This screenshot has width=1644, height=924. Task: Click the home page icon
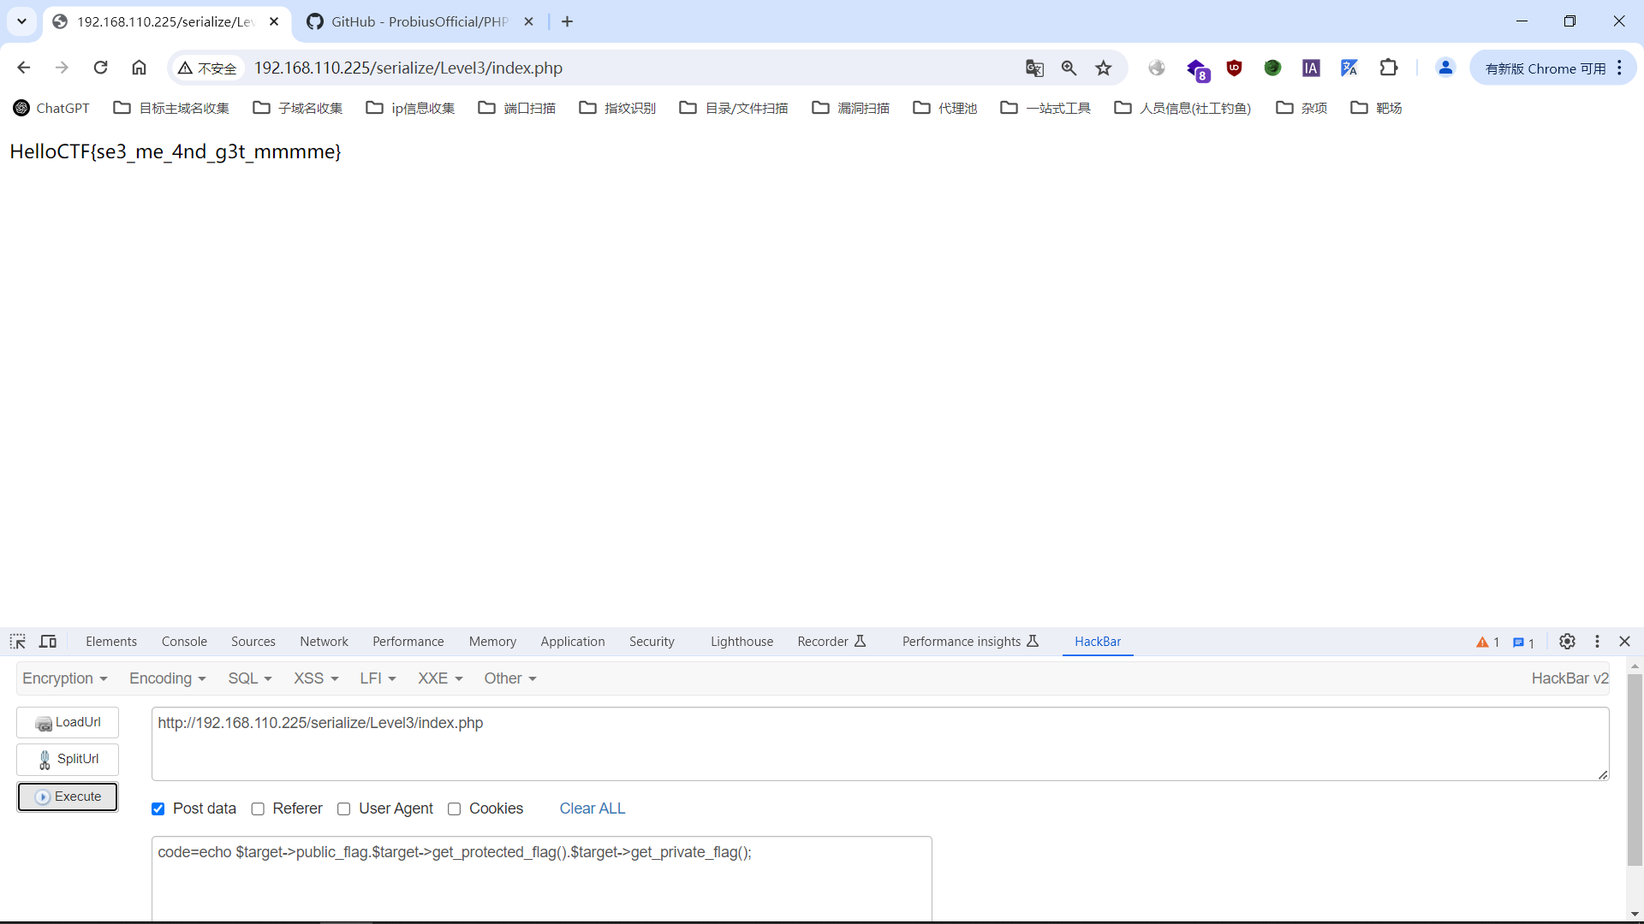point(139,68)
